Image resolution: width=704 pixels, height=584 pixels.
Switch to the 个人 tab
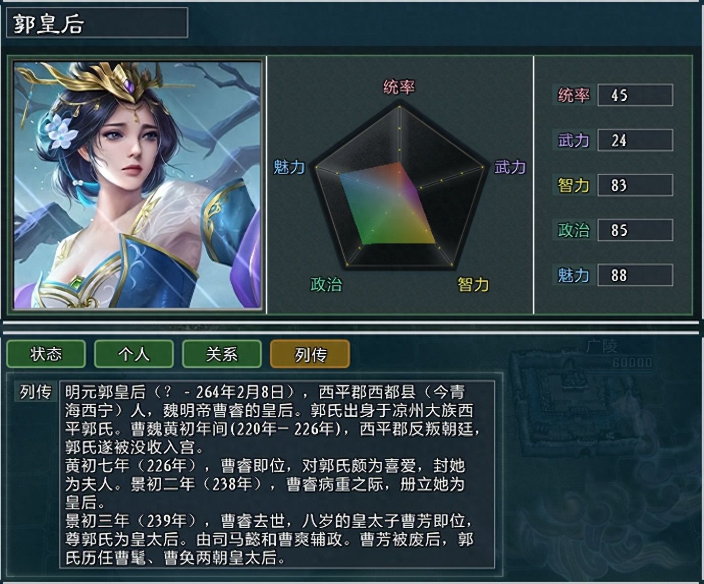(134, 354)
